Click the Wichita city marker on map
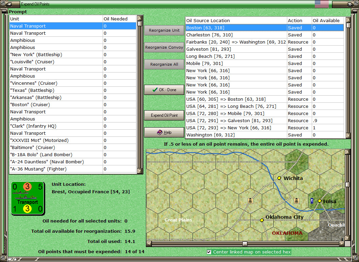 tap(279, 178)
